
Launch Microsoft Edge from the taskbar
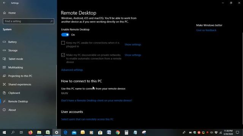pos(65,133)
